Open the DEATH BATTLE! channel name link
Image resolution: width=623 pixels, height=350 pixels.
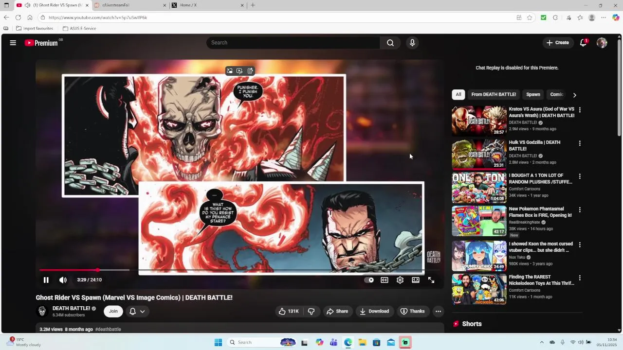(x=71, y=308)
